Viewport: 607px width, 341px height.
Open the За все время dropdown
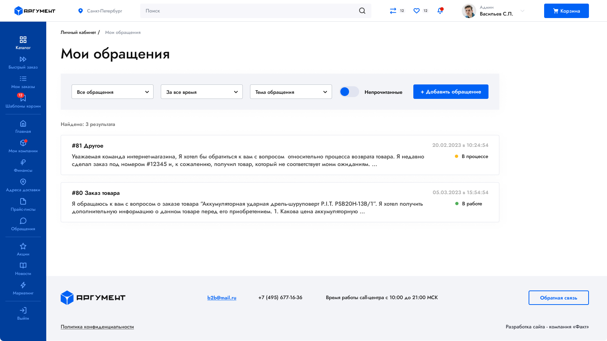[x=202, y=92]
